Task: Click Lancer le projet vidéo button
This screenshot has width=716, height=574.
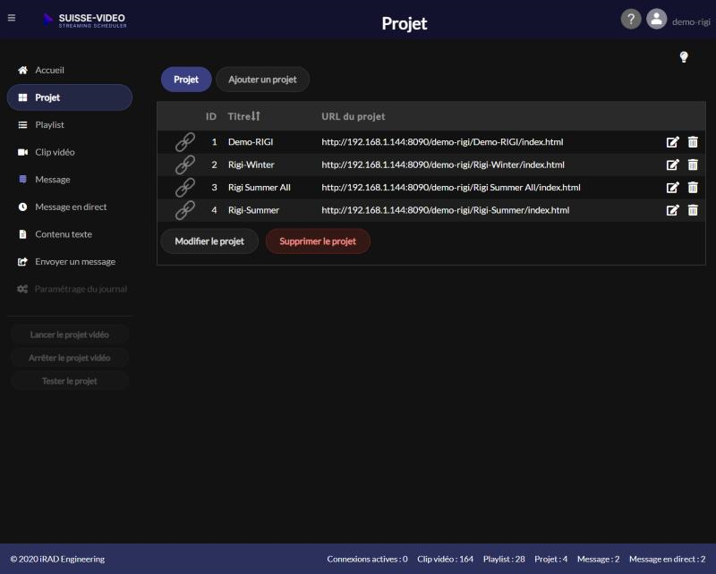Action: [x=70, y=334]
